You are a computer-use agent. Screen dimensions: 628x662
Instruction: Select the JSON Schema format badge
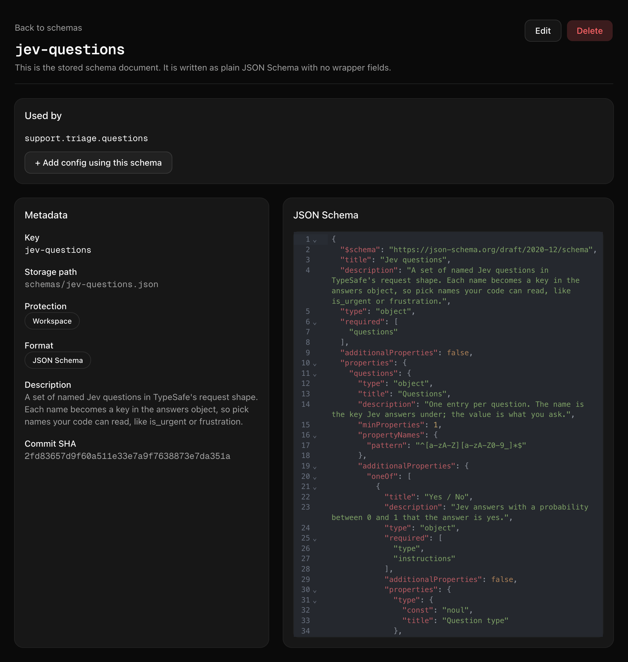58,360
